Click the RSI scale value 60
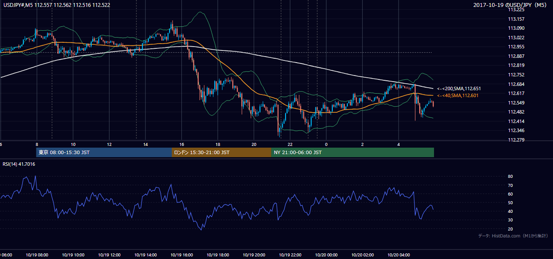The image size is (553, 259). point(511,194)
